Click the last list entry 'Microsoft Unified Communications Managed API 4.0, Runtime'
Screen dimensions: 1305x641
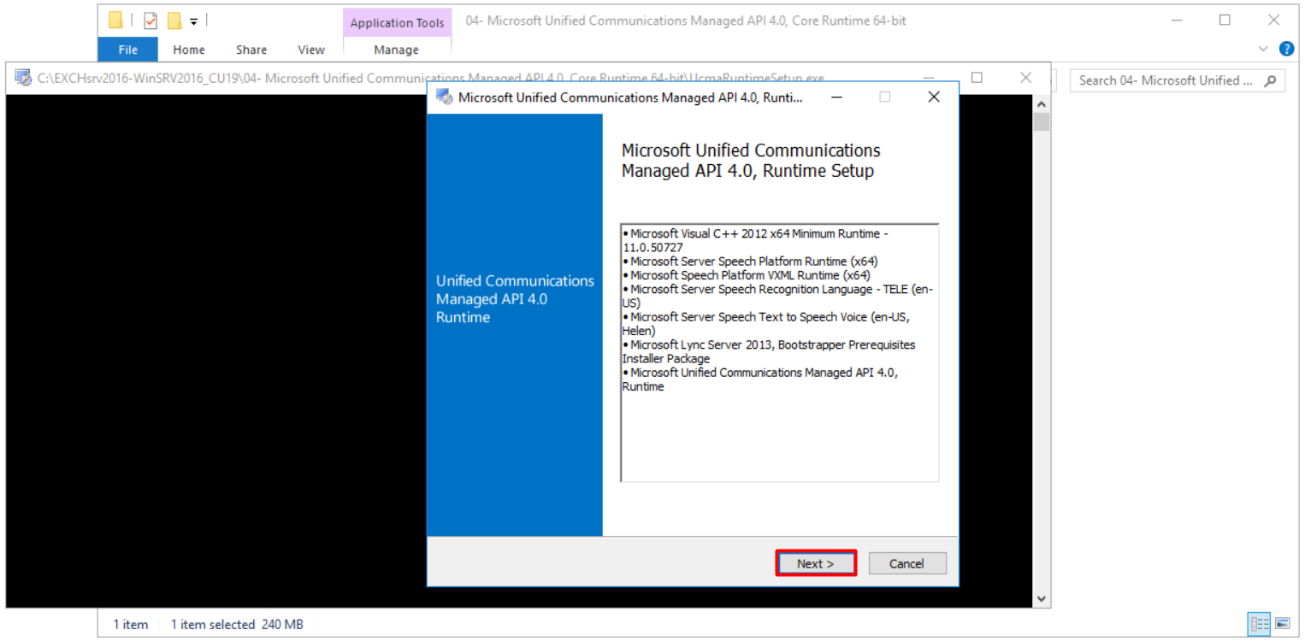pos(760,379)
